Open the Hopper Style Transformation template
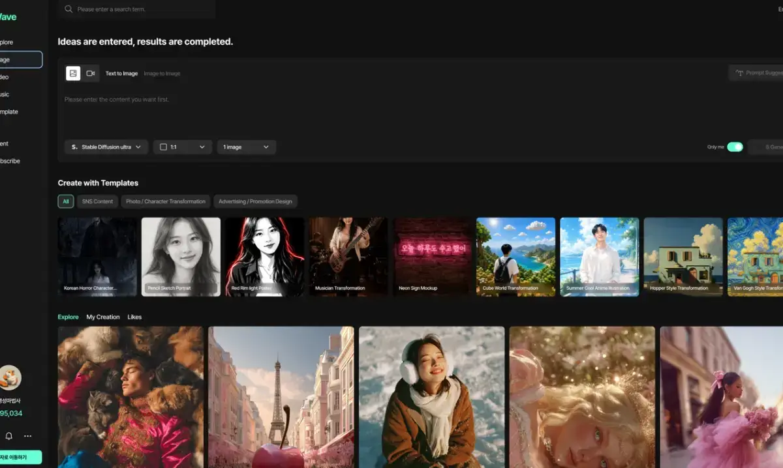The image size is (783, 468). pyautogui.click(x=683, y=257)
